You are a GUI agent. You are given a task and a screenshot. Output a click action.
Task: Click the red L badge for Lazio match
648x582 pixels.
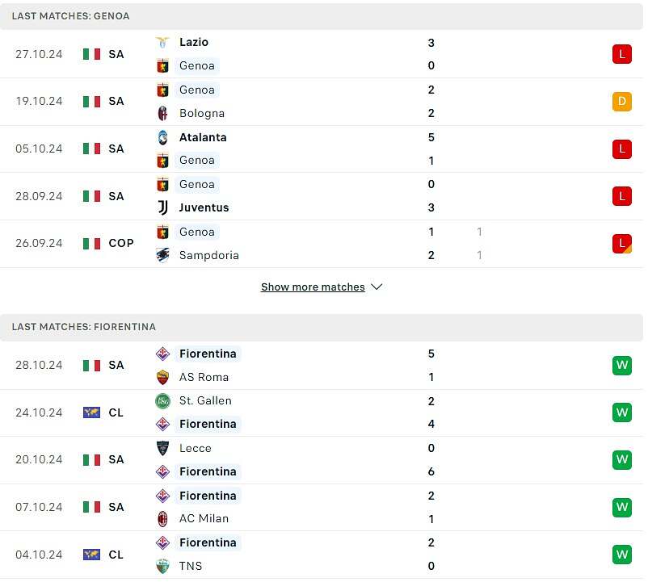pos(621,54)
